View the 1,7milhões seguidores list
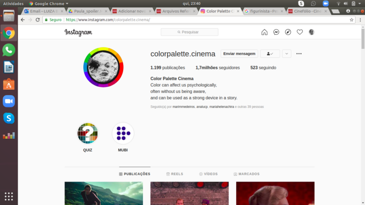Viewport: 365px width, 205px height. pos(217,68)
